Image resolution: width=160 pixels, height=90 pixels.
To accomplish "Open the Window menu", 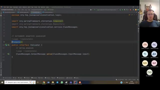I will click(43, 7).
